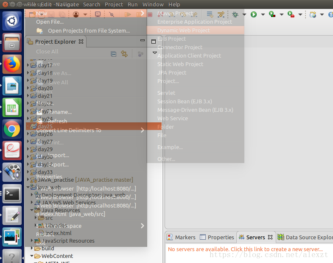
Task: Open the Coverage launch dropdown arrow
Action: coord(282,14)
